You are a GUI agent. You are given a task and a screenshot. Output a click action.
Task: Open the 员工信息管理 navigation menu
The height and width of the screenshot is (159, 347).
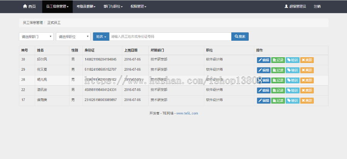pos(57,7)
